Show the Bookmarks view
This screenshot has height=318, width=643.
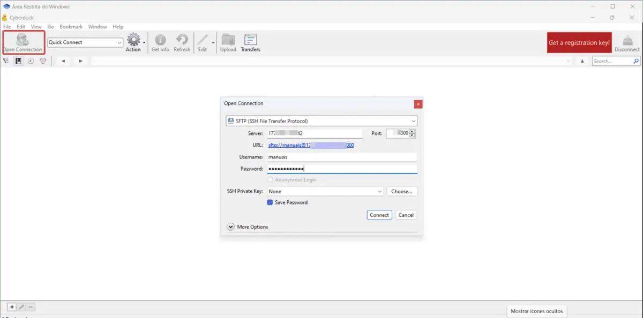tap(19, 61)
